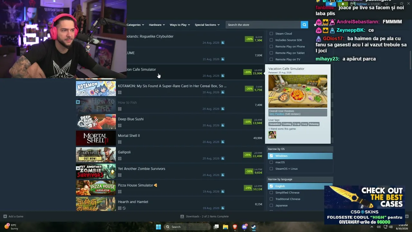Open Discord from the taskbar
Image resolution: width=412 pixels, height=232 pixels.
coord(244,227)
